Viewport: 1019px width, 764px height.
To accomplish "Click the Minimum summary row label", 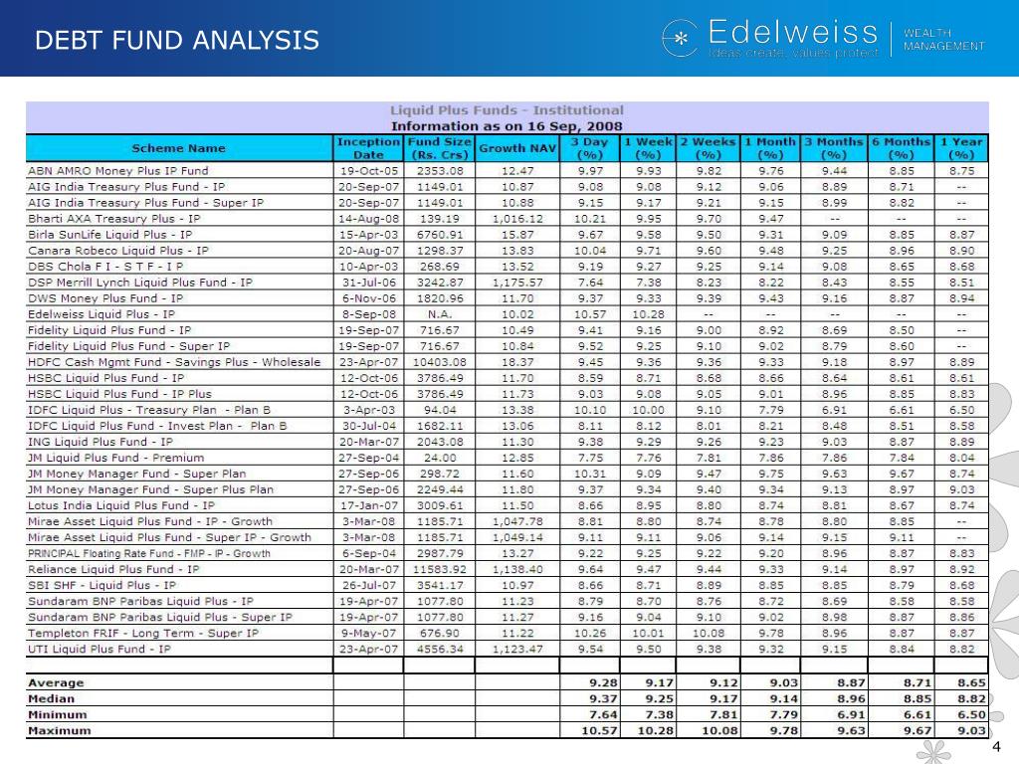I will tap(57, 714).
